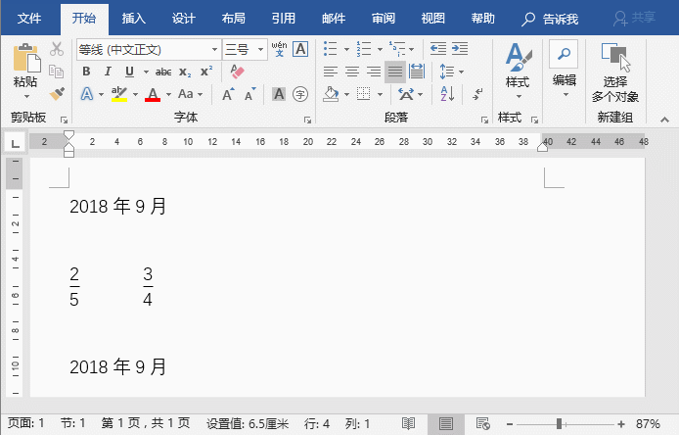Click the 87% zoom level

[x=648, y=423]
